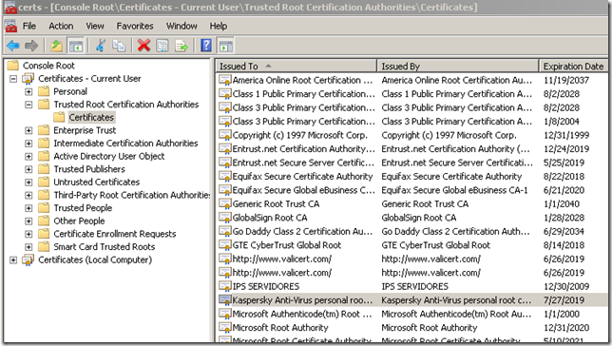Collapse the Certificates - Current User node
This screenshot has width=612, height=346.
click(13, 79)
